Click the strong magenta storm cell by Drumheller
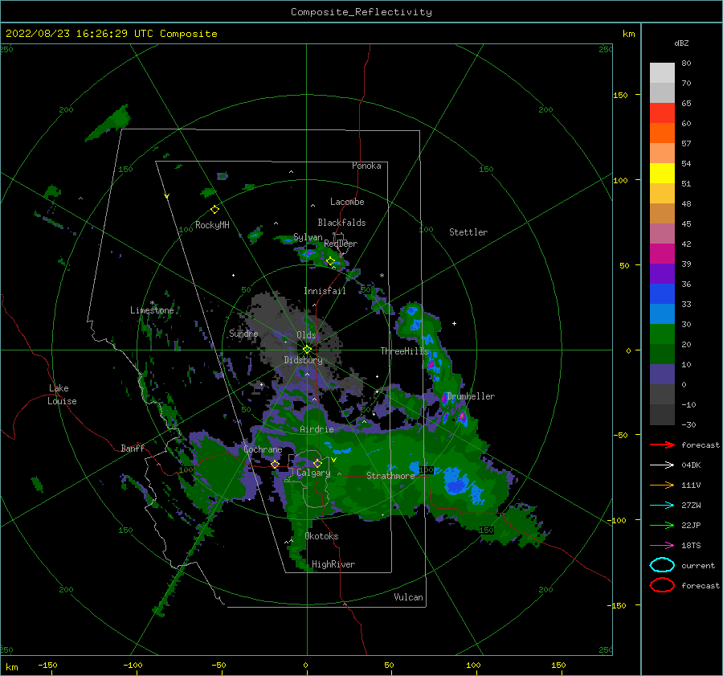This screenshot has height=676, width=723. (x=462, y=416)
